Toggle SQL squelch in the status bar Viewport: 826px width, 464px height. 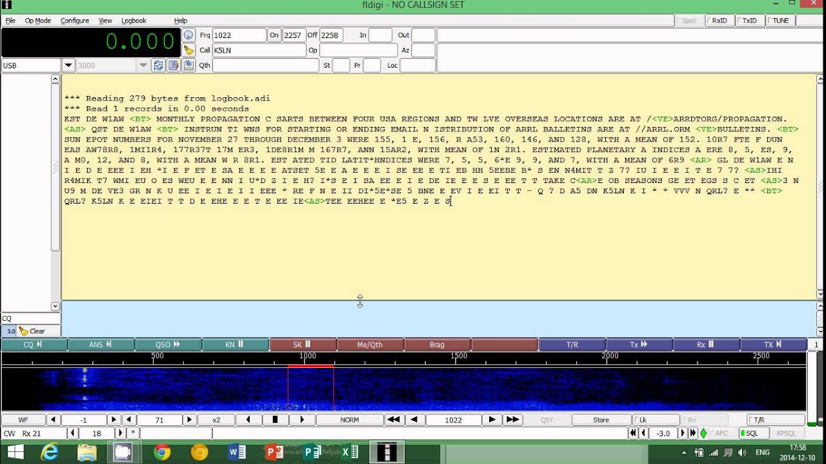pyautogui.click(x=752, y=434)
